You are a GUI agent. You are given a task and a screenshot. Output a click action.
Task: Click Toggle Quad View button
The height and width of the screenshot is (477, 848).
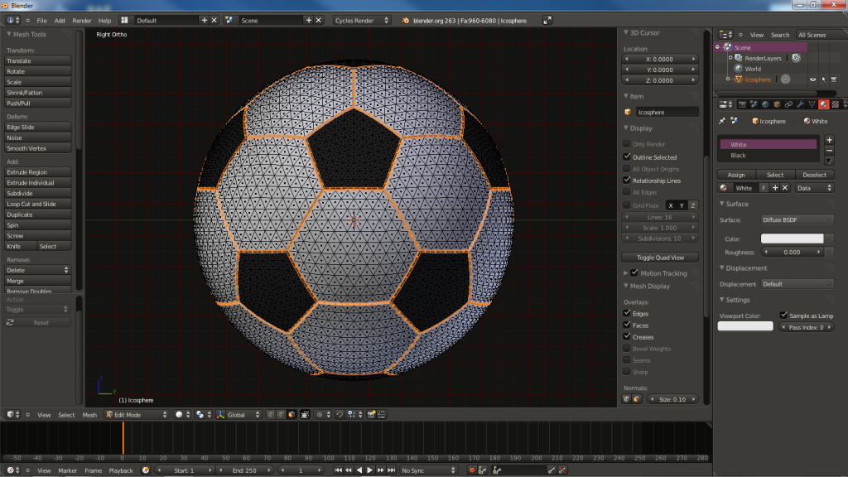tap(660, 258)
